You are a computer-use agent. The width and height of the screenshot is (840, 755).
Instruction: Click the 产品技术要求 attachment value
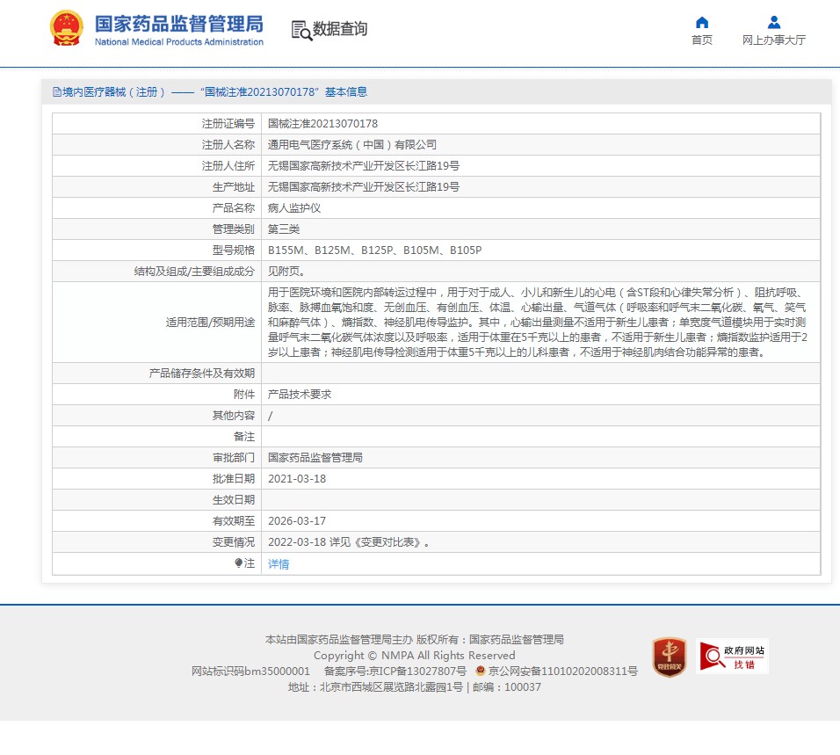point(300,395)
